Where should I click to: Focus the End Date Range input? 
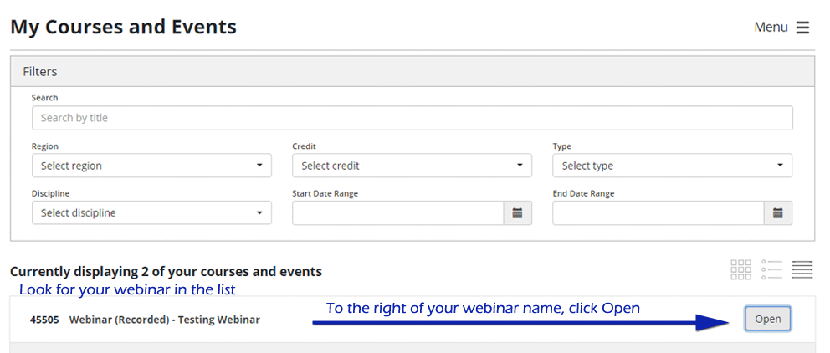658,213
